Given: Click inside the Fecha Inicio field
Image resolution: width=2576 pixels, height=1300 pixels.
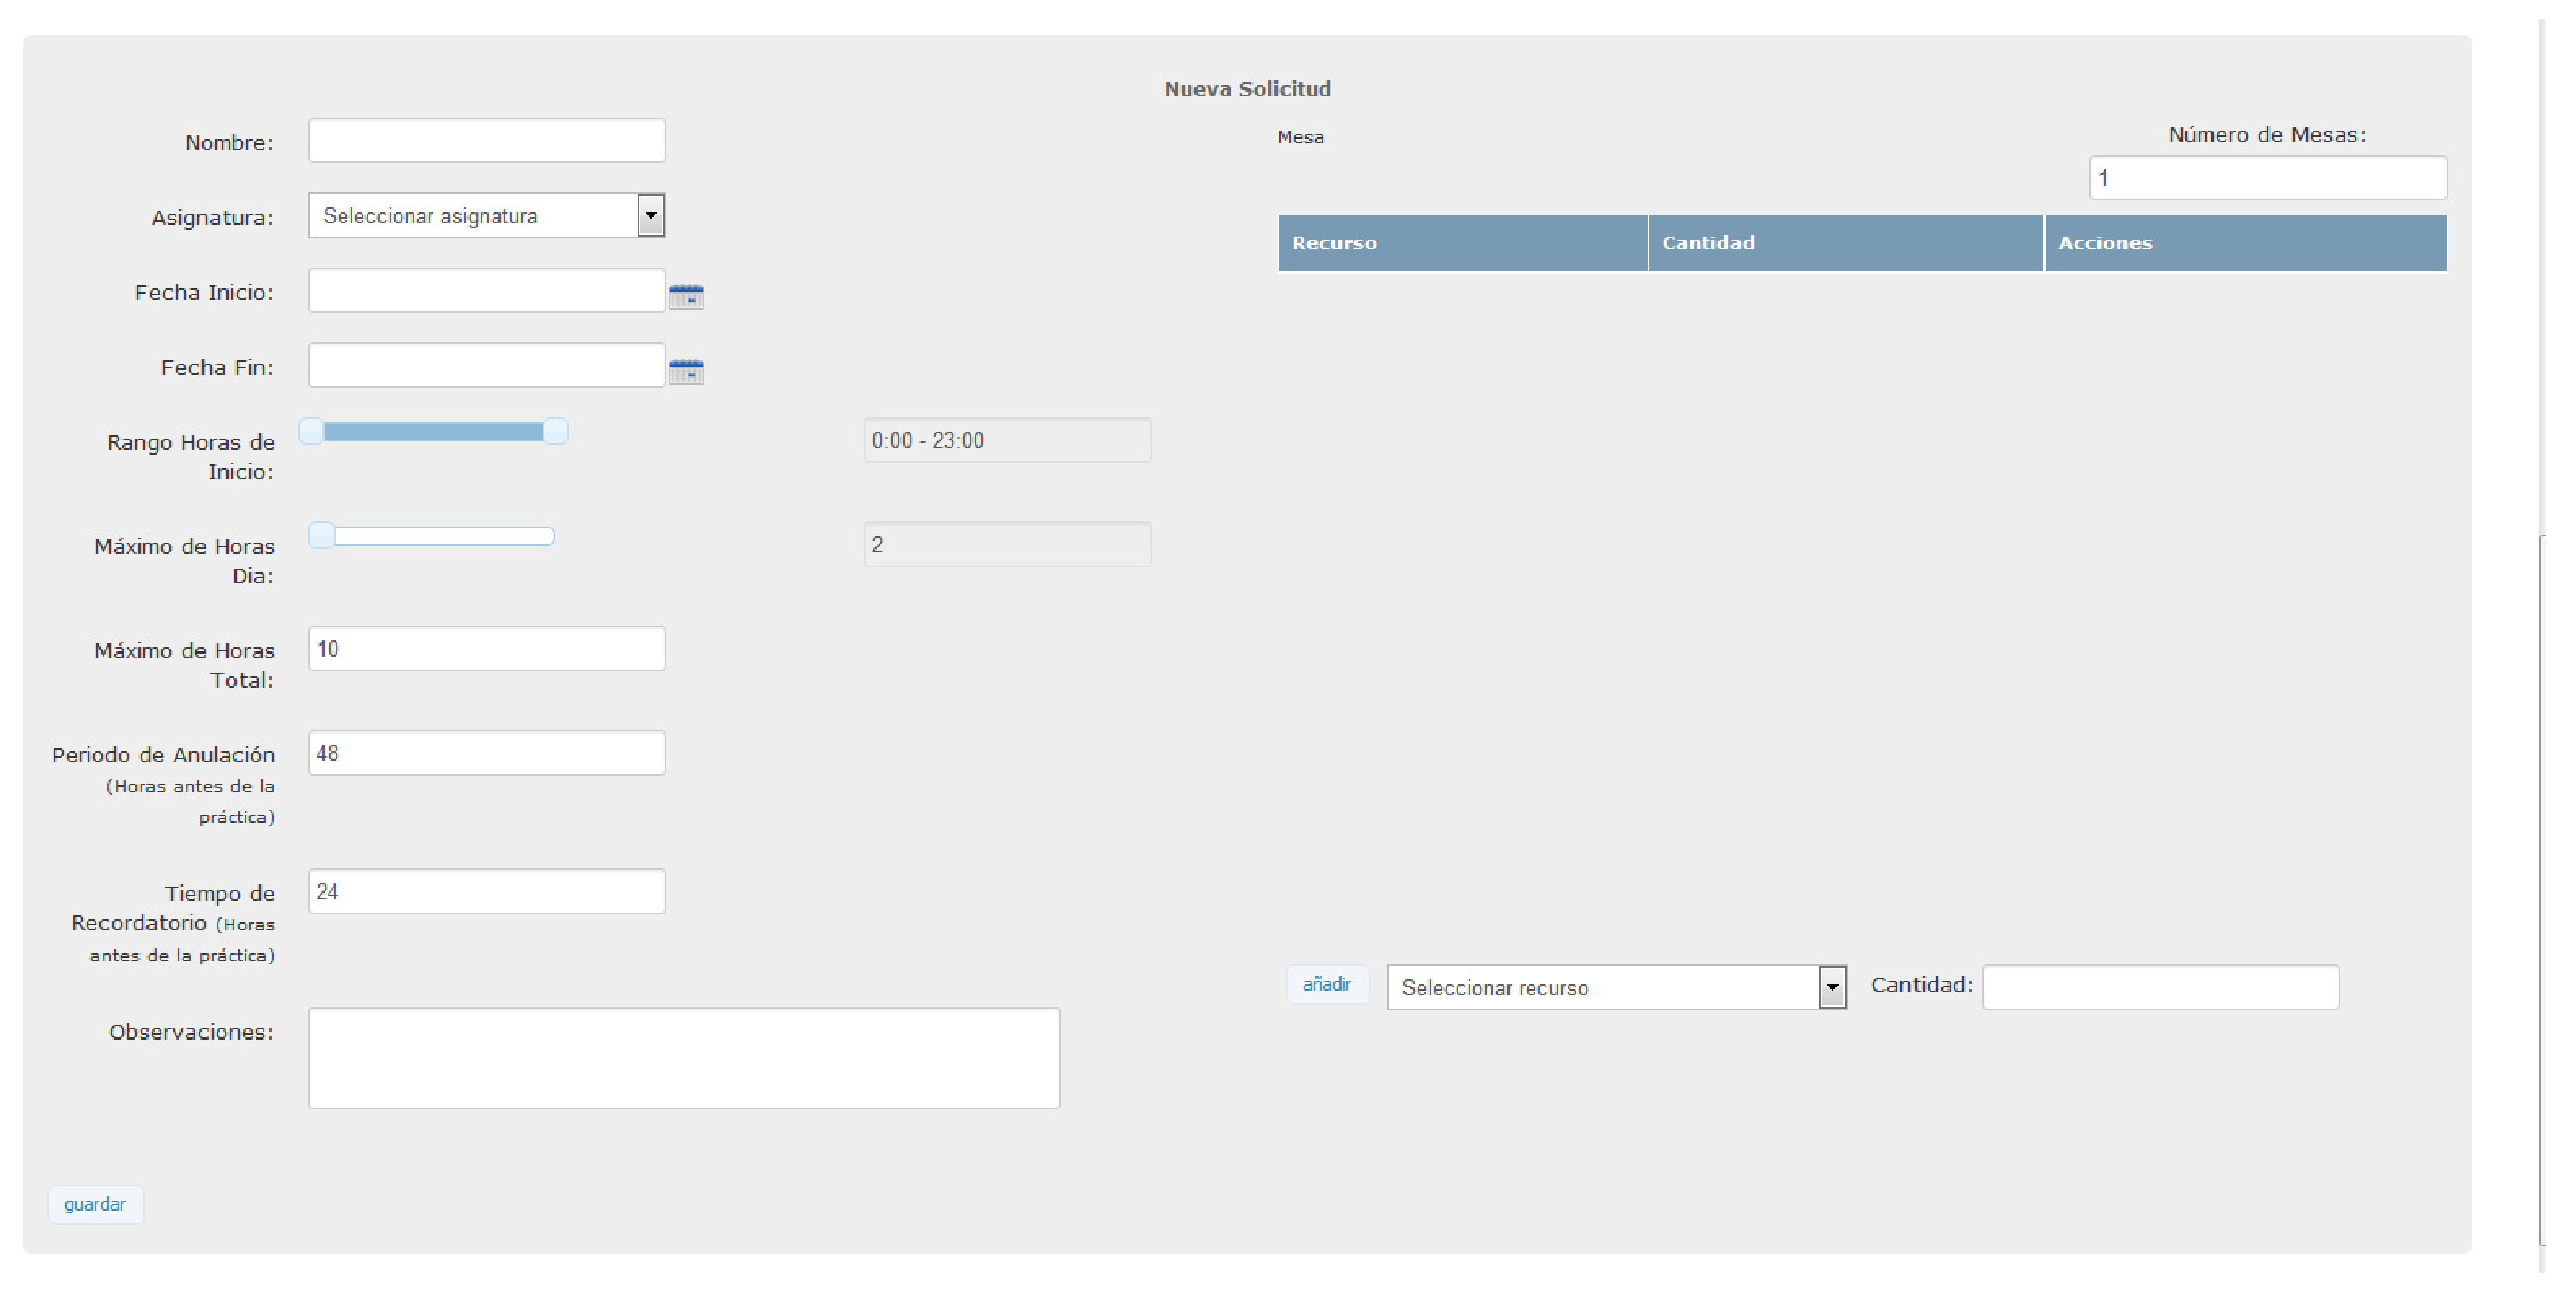Looking at the screenshot, I should point(486,291).
